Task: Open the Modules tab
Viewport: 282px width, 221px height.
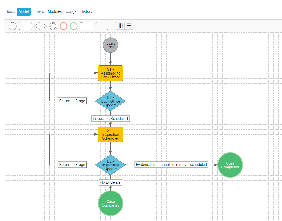Action: click(55, 11)
